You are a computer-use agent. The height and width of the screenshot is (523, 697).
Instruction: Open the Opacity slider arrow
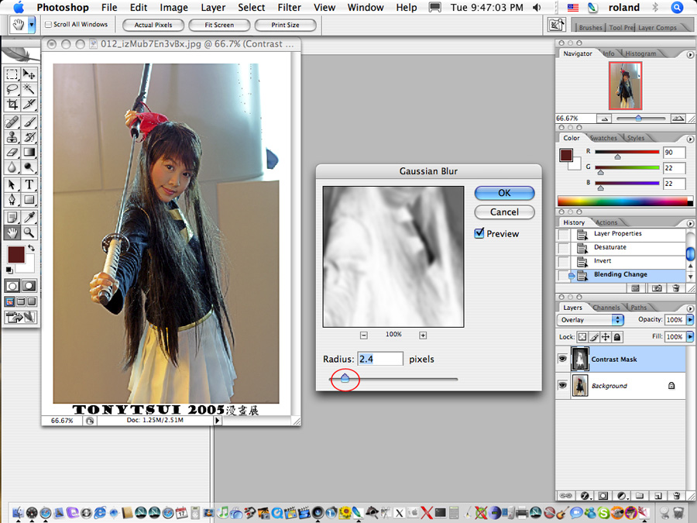point(690,320)
